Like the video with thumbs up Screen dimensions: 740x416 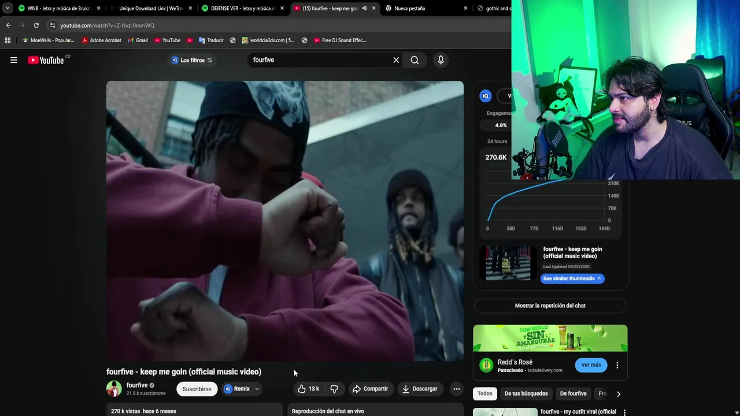(x=308, y=389)
